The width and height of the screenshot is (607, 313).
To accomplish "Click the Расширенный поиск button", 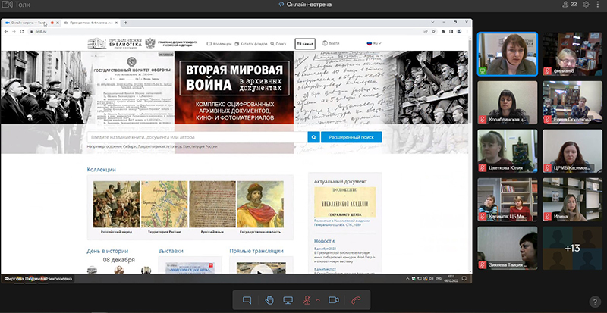I will [351, 137].
